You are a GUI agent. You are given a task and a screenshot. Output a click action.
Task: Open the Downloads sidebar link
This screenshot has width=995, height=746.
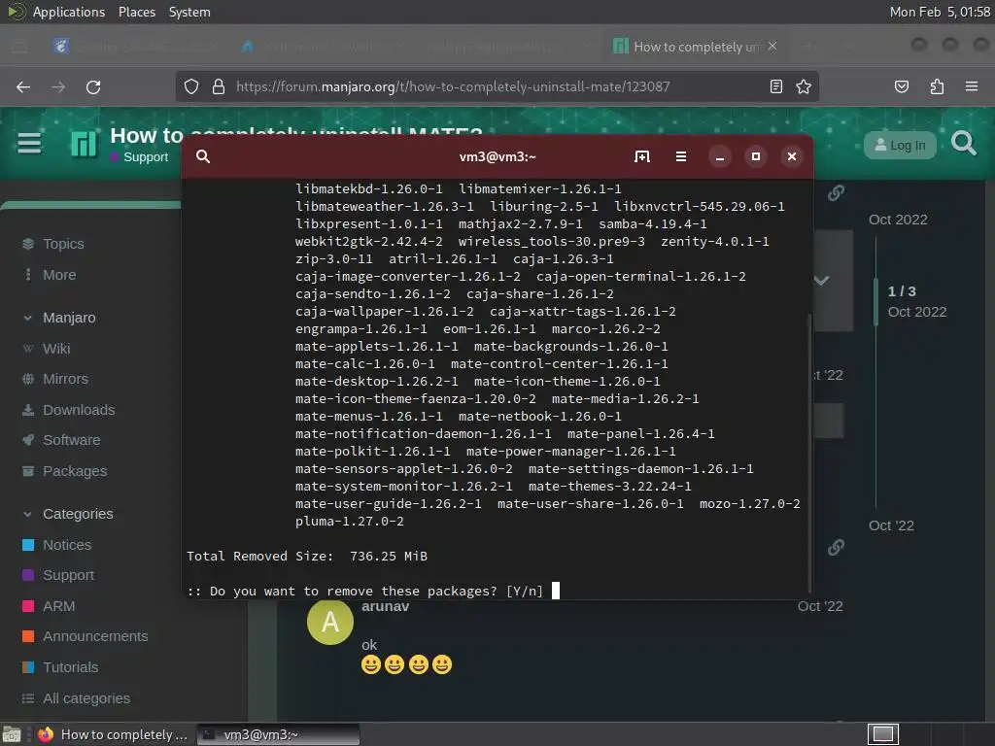(x=79, y=410)
